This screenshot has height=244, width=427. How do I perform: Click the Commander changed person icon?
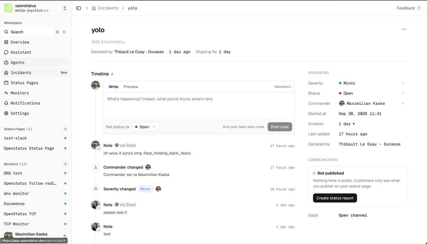point(95,167)
